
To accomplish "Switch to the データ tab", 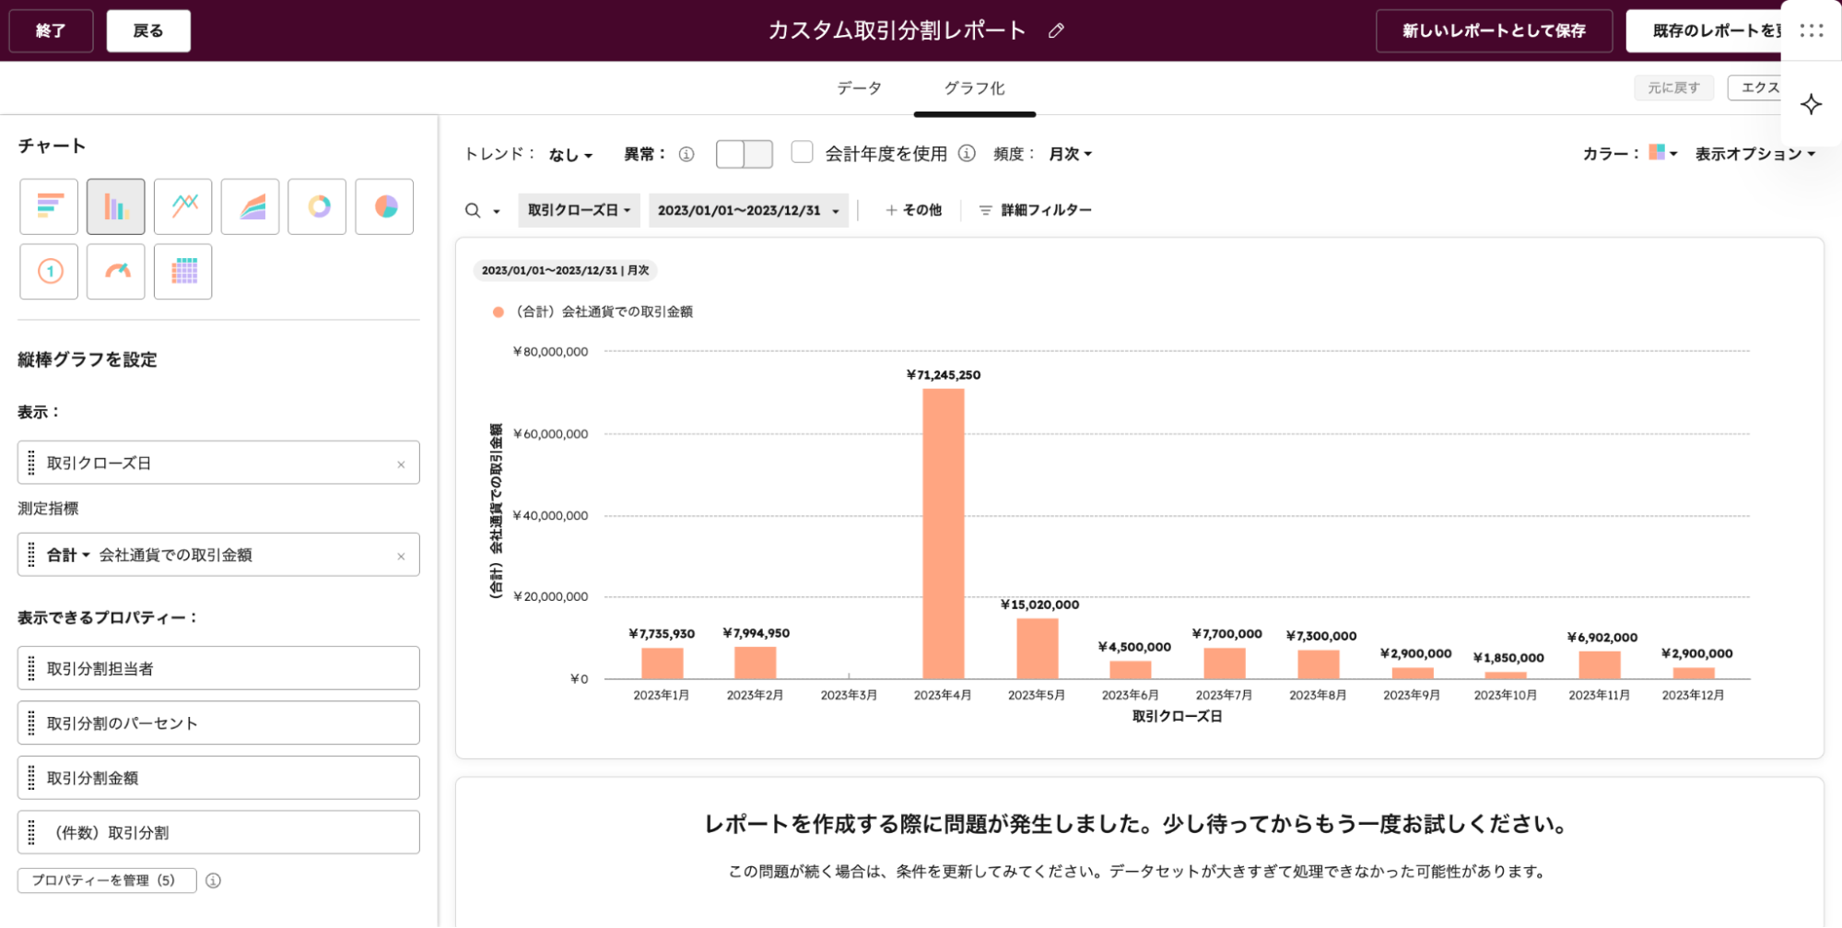I will click(859, 88).
